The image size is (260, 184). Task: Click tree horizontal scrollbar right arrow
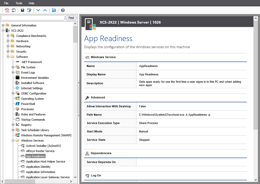71,182
